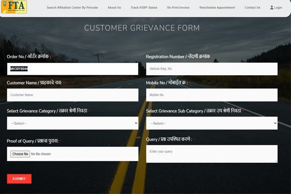Click the Login link text
This screenshot has height=194, width=291.
[278, 8]
